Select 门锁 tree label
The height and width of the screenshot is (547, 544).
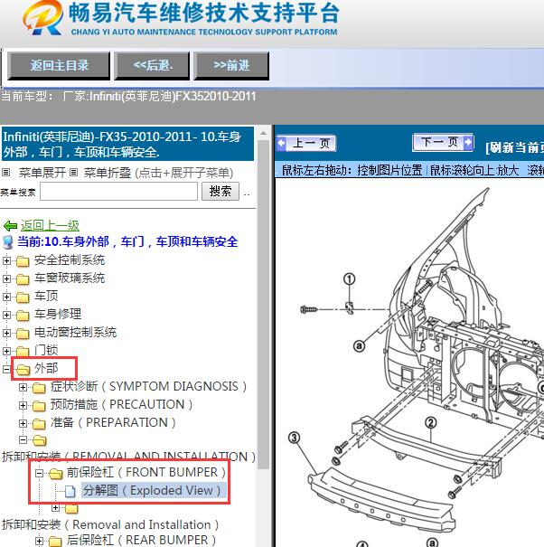pyautogui.click(x=46, y=350)
